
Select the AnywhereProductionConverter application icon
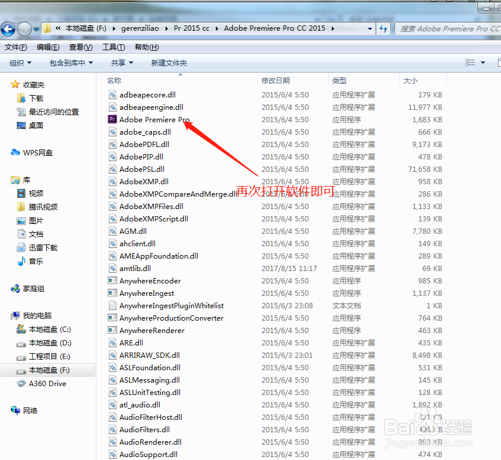pyautogui.click(x=112, y=318)
